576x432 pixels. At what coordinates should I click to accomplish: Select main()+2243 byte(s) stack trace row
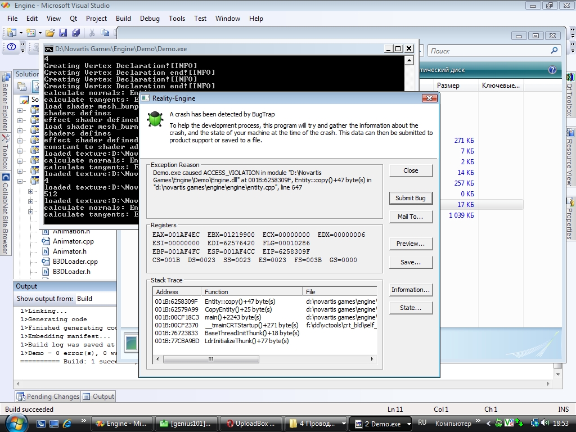pyautogui.click(x=265, y=317)
